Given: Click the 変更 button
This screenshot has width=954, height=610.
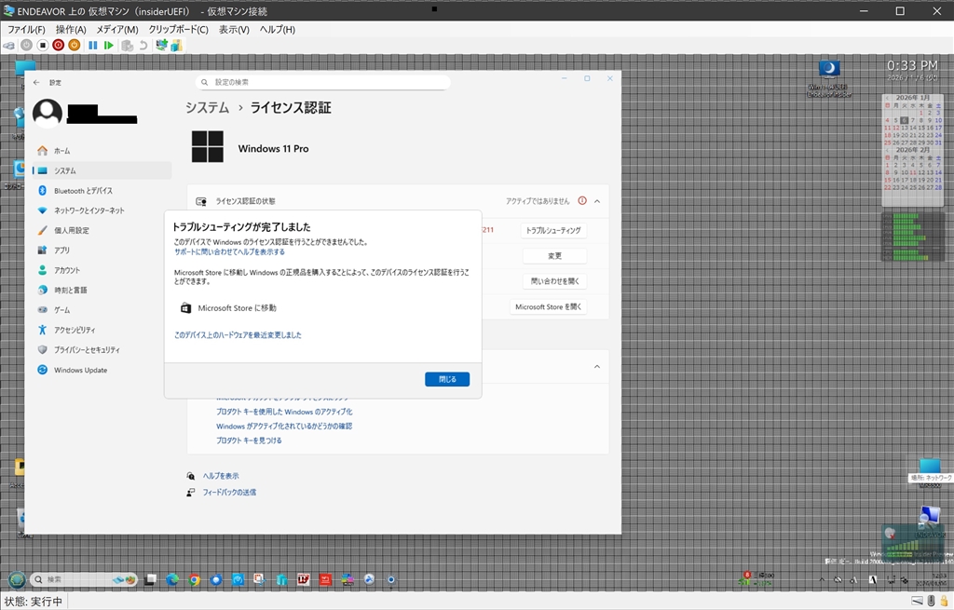Looking at the screenshot, I should (x=554, y=256).
